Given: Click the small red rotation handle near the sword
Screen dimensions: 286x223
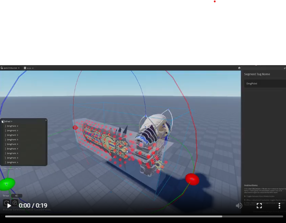Looking at the screenshot, I should 75,127.
